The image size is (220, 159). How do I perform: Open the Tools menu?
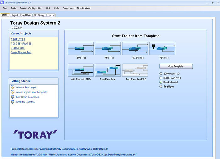click(x=13, y=8)
